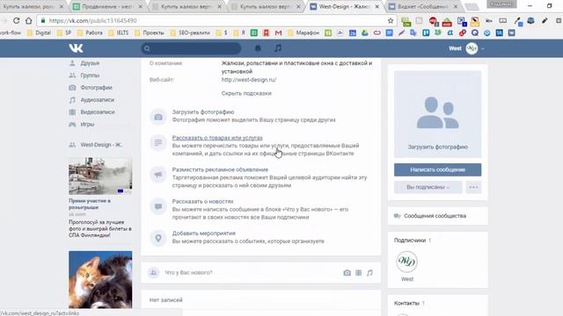563x316 pixels.
Task: Open ad title Прими участие в розыгрыше
Action: (x=90, y=204)
